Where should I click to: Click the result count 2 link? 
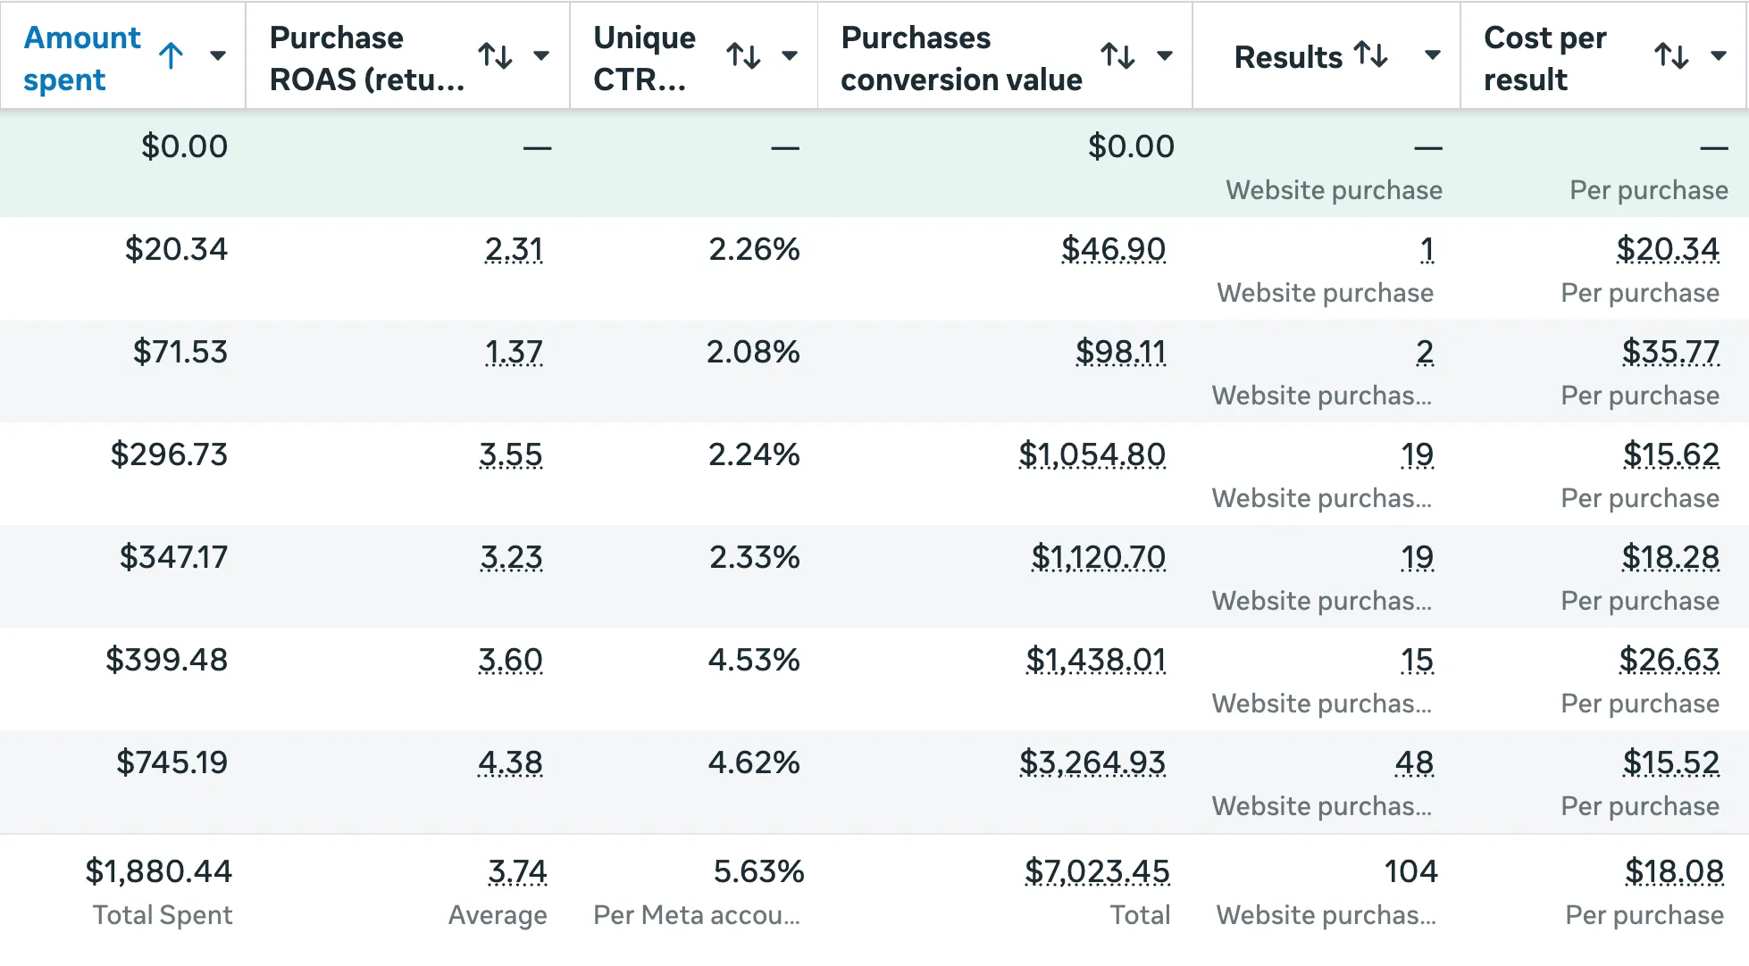pyautogui.click(x=1425, y=352)
